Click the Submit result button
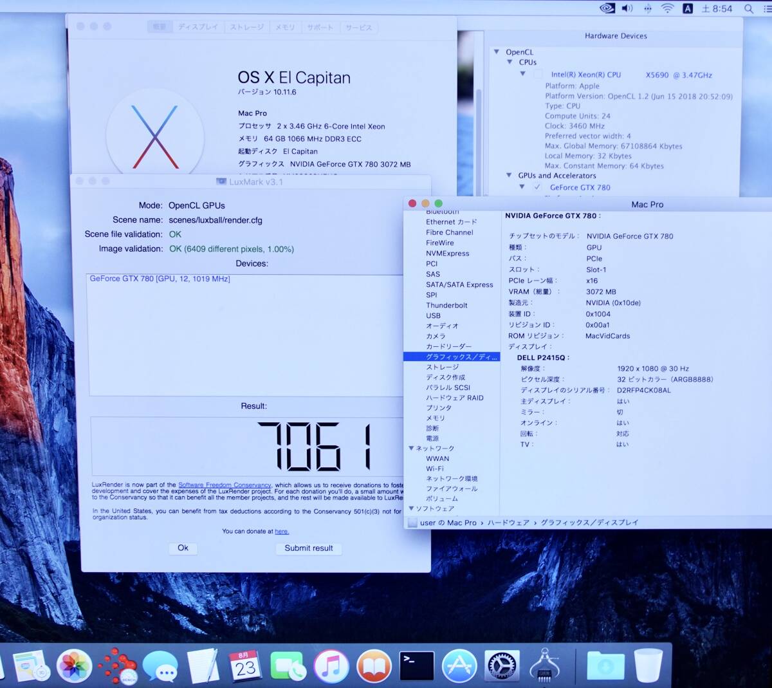 [309, 548]
